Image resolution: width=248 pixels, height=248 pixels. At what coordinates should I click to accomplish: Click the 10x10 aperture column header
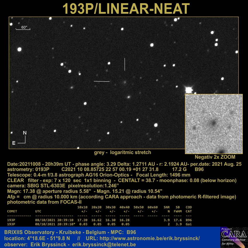[82, 207]
